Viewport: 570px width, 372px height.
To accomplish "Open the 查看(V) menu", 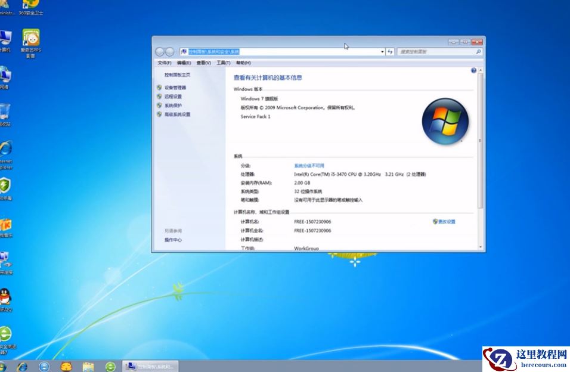I will coord(203,63).
